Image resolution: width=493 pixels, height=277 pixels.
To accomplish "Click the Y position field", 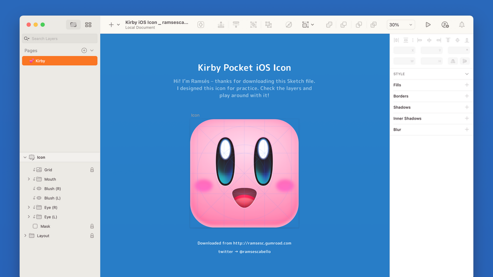I will tap(431, 50).
